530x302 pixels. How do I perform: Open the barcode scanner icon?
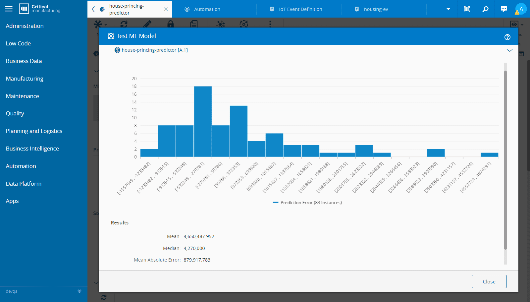(467, 9)
